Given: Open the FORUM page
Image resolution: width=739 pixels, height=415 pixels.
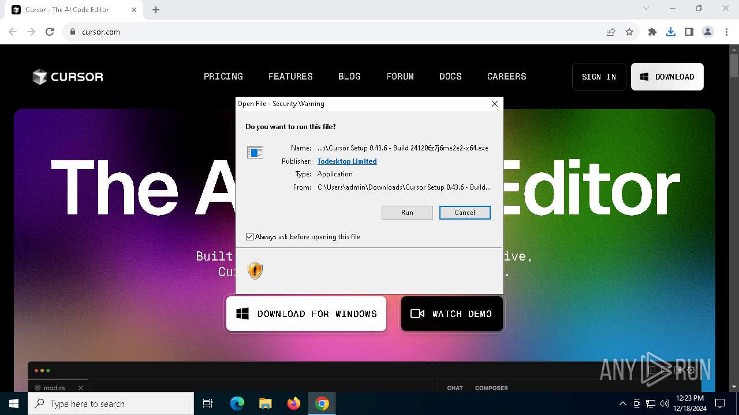Looking at the screenshot, I should click(400, 77).
